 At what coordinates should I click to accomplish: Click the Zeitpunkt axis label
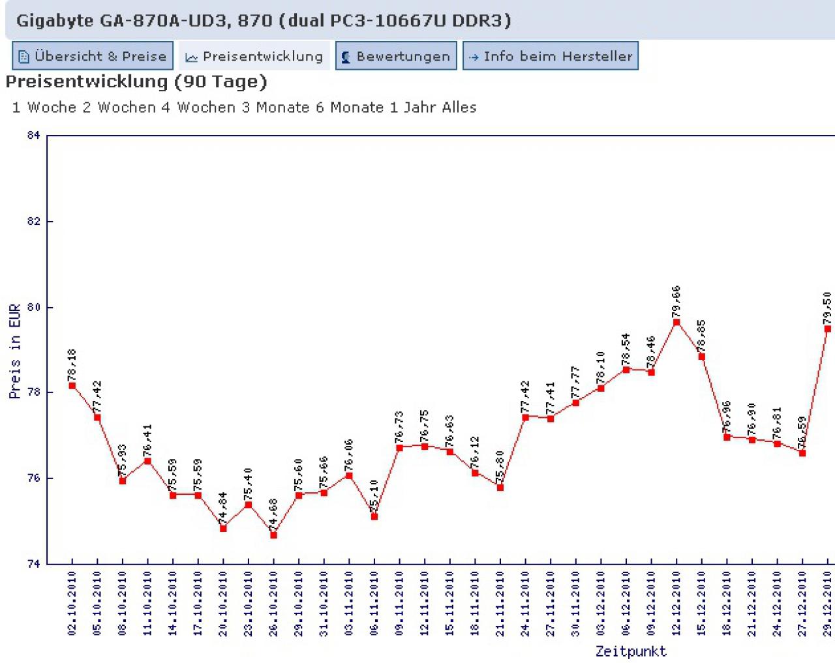631,651
